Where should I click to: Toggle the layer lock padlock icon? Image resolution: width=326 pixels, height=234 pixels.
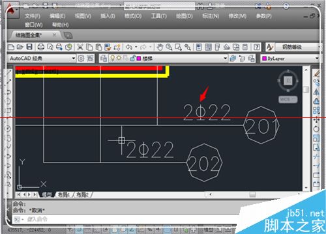pyautogui.click(x=132, y=58)
